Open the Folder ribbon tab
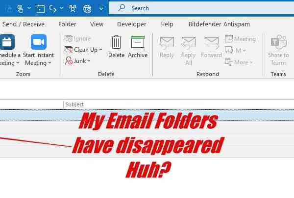This screenshot has width=294, height=198. tap(67, 24)
